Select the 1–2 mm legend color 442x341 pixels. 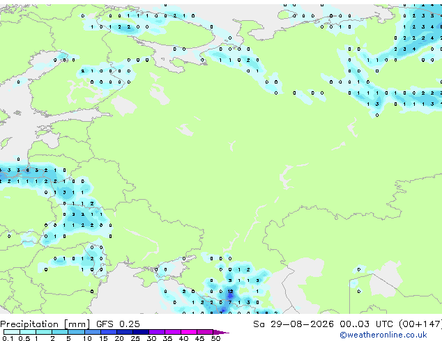click(x=44, y=332)
